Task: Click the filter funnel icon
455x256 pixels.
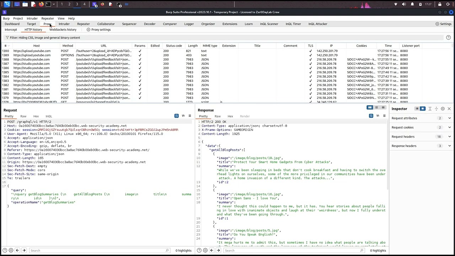Action: 7,38
